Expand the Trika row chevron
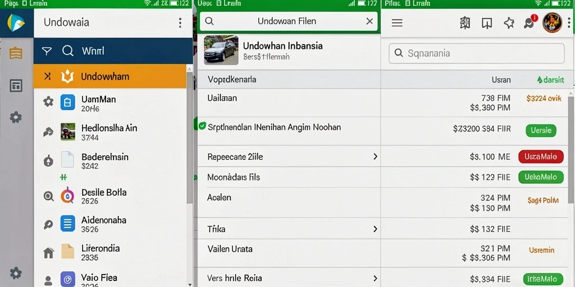575x287 pixels. [375, 229]
